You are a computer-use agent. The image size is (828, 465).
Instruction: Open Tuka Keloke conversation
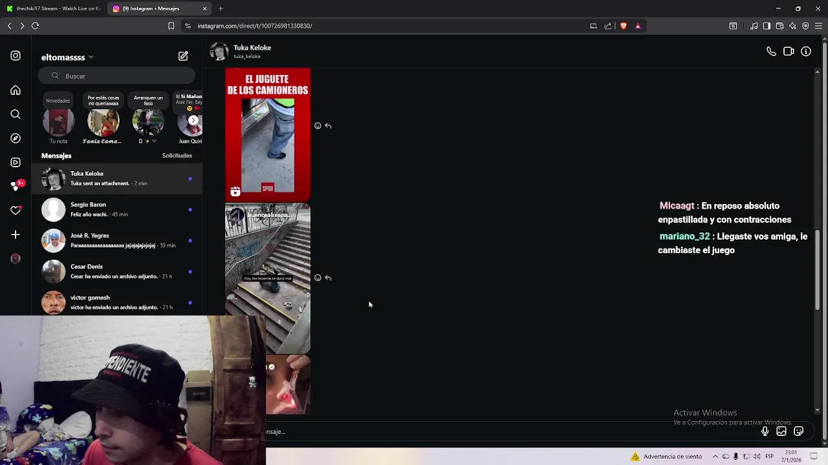pos(117,178)
